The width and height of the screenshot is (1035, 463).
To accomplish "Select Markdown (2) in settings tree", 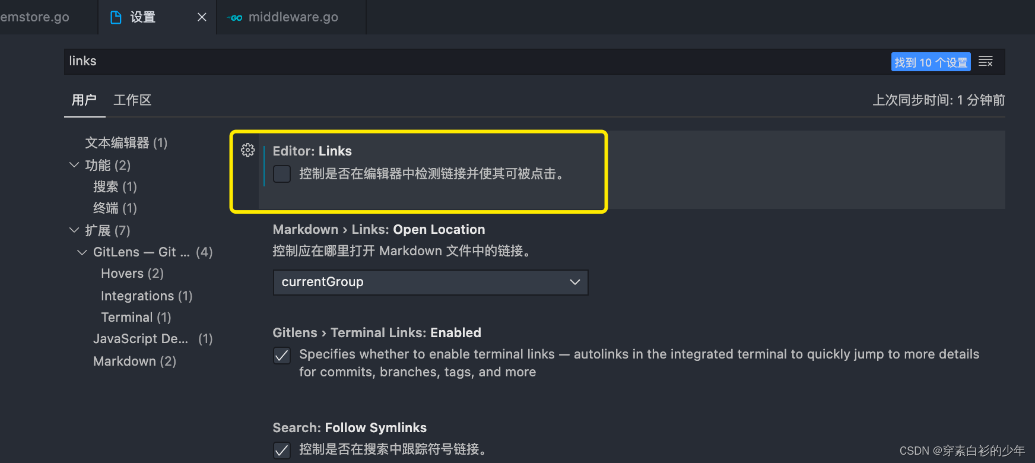I will pos(135,361).
